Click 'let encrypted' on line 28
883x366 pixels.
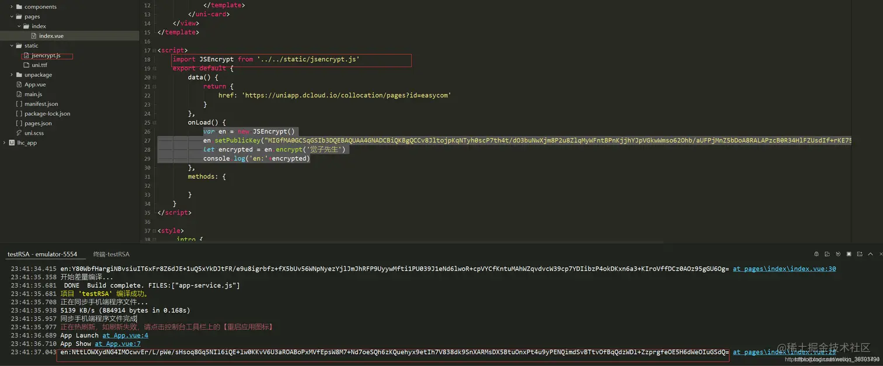(228, 149)
